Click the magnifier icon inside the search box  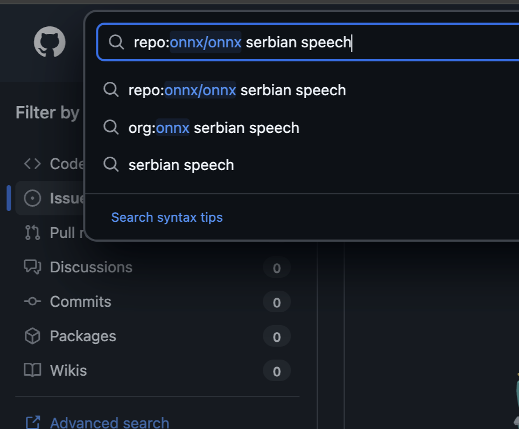point(116,42)
